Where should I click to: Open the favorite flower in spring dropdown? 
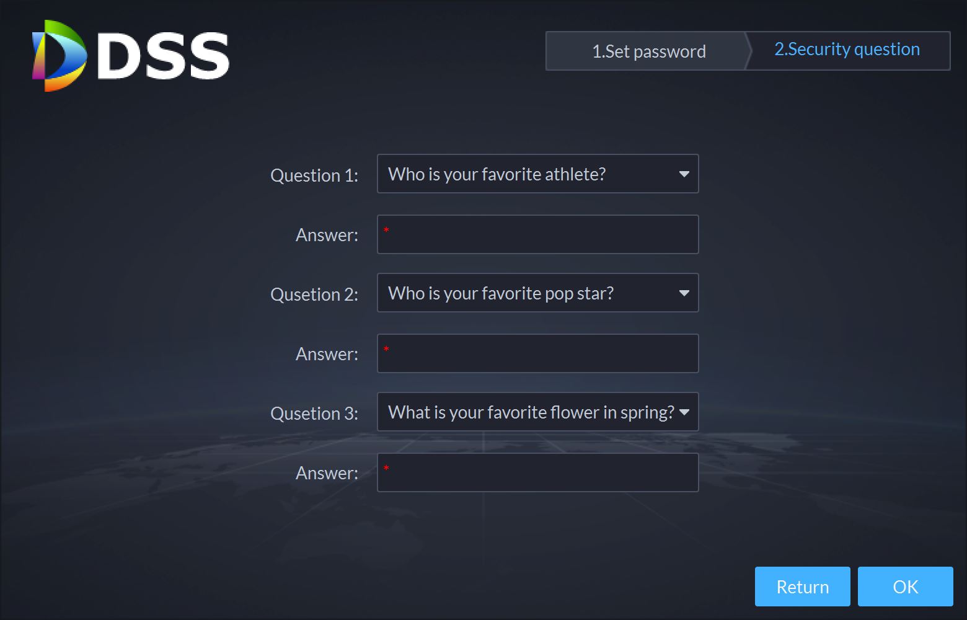[527, 412]
